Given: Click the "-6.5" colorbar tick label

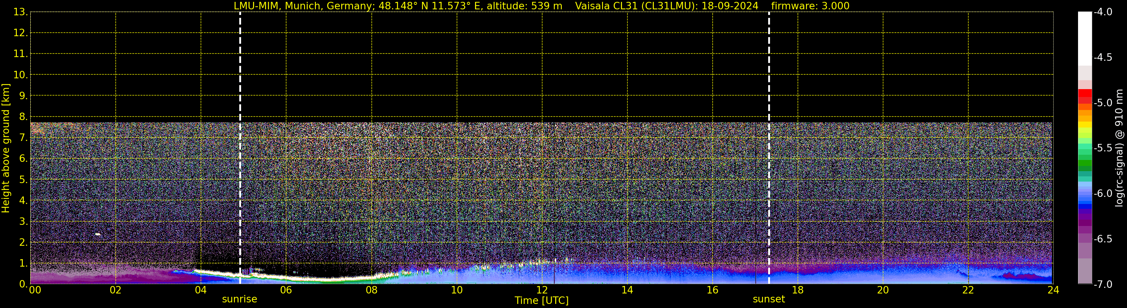Looking at the screenshot, I should coord(1102,239).
